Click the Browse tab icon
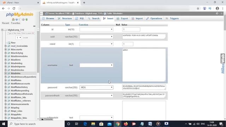 [x=43, y=18]
